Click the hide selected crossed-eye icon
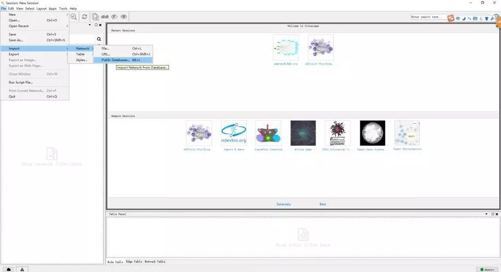The width and height of the screenshot is (501, 272). tap(114, 17)
